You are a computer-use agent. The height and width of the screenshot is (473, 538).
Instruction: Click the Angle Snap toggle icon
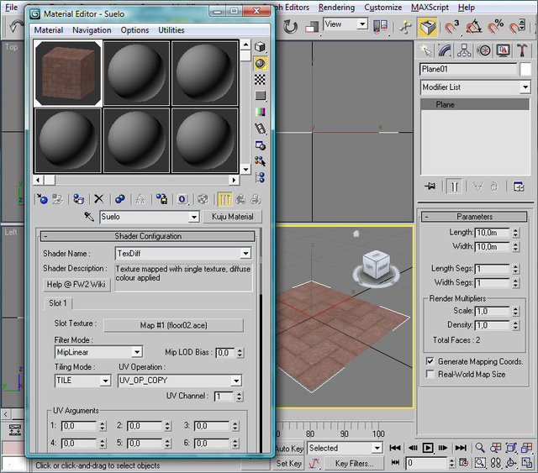[476, 27]
